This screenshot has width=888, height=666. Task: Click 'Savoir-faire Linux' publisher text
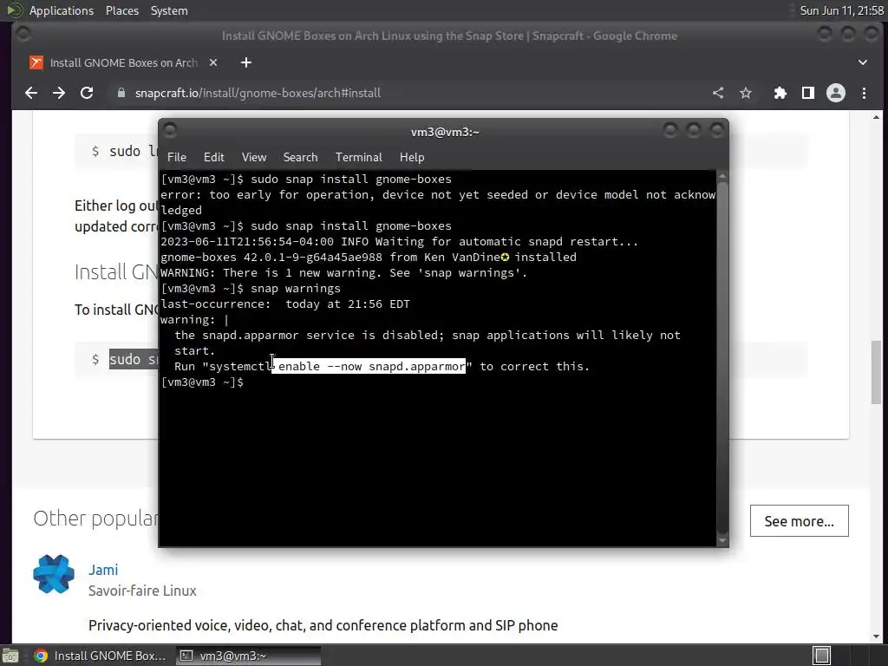[x=142, y=591]
